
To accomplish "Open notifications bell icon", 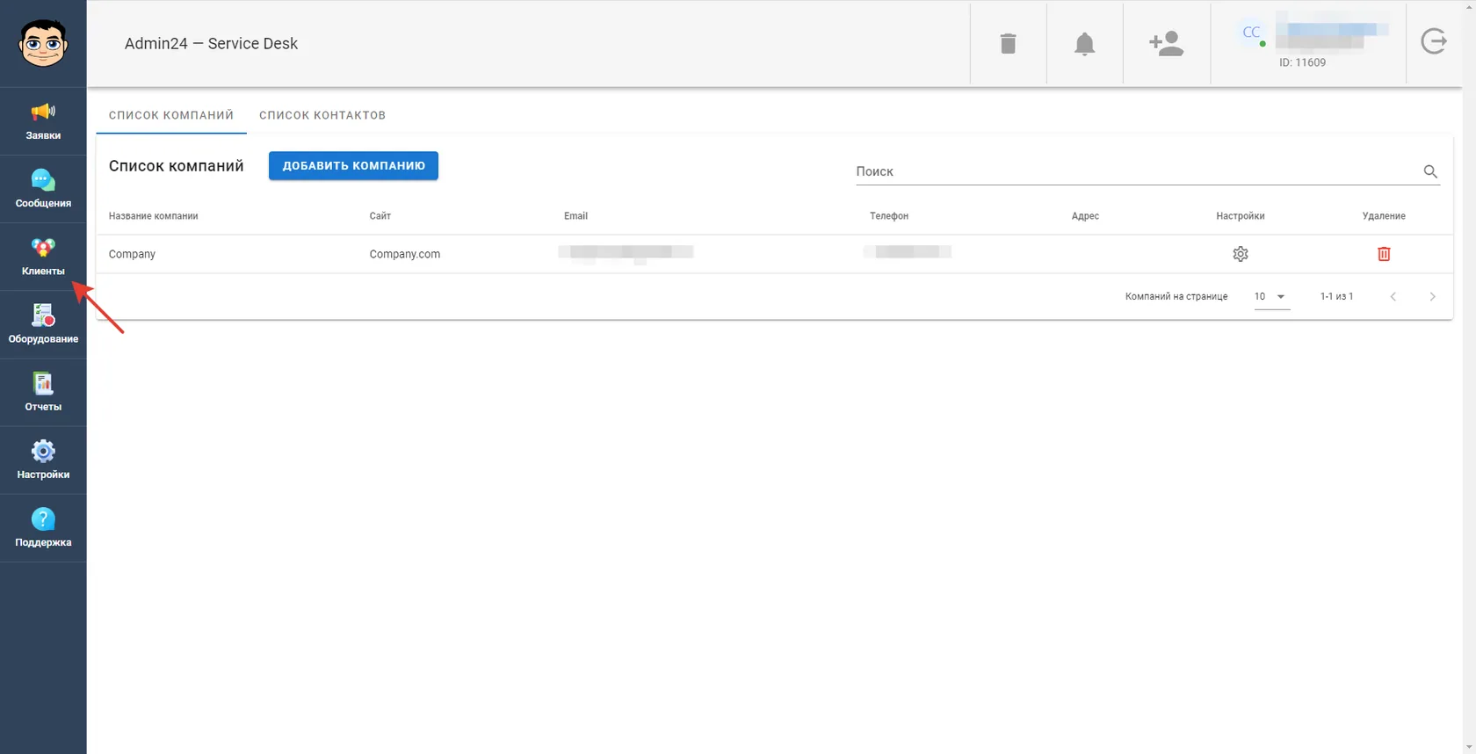I will click(x=1084, y=43).
